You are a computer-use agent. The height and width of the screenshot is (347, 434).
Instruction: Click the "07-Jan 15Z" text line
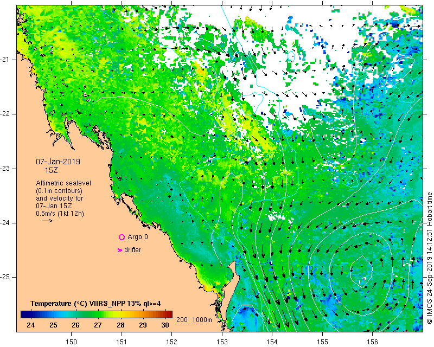tap(54, 206)
